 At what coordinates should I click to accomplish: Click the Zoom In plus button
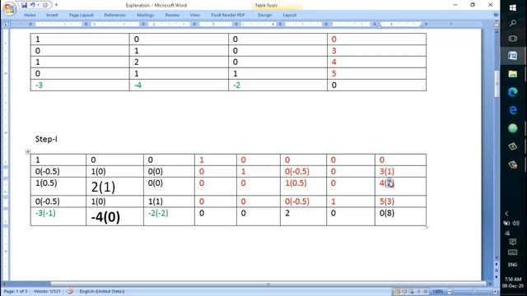point(495,292)
